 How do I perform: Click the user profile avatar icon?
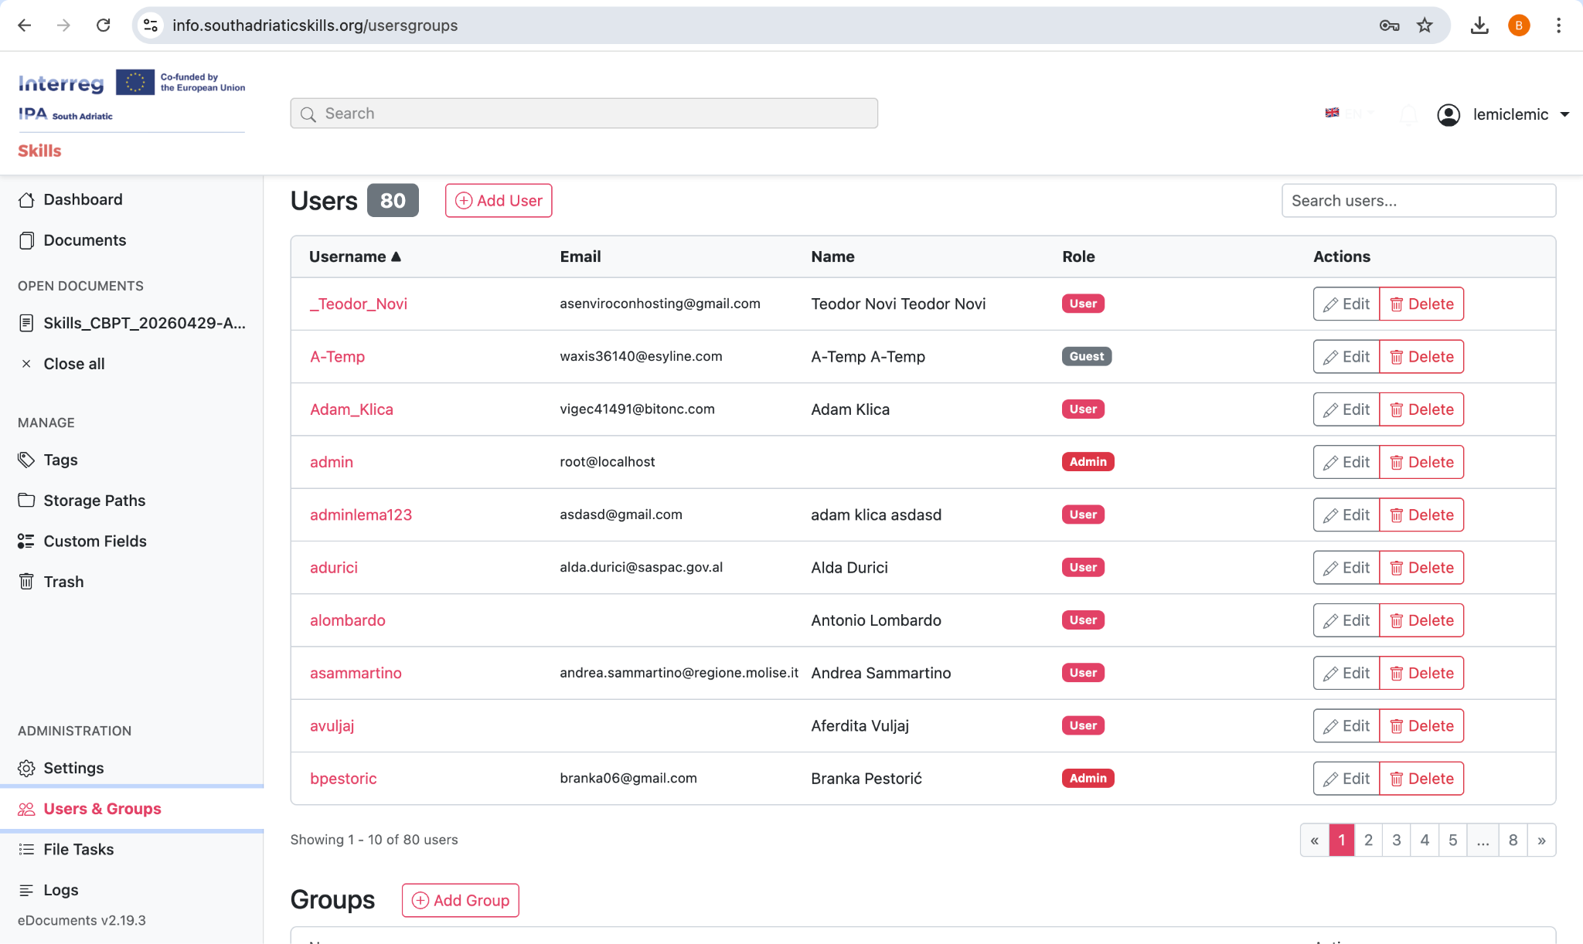(1449, 114)
